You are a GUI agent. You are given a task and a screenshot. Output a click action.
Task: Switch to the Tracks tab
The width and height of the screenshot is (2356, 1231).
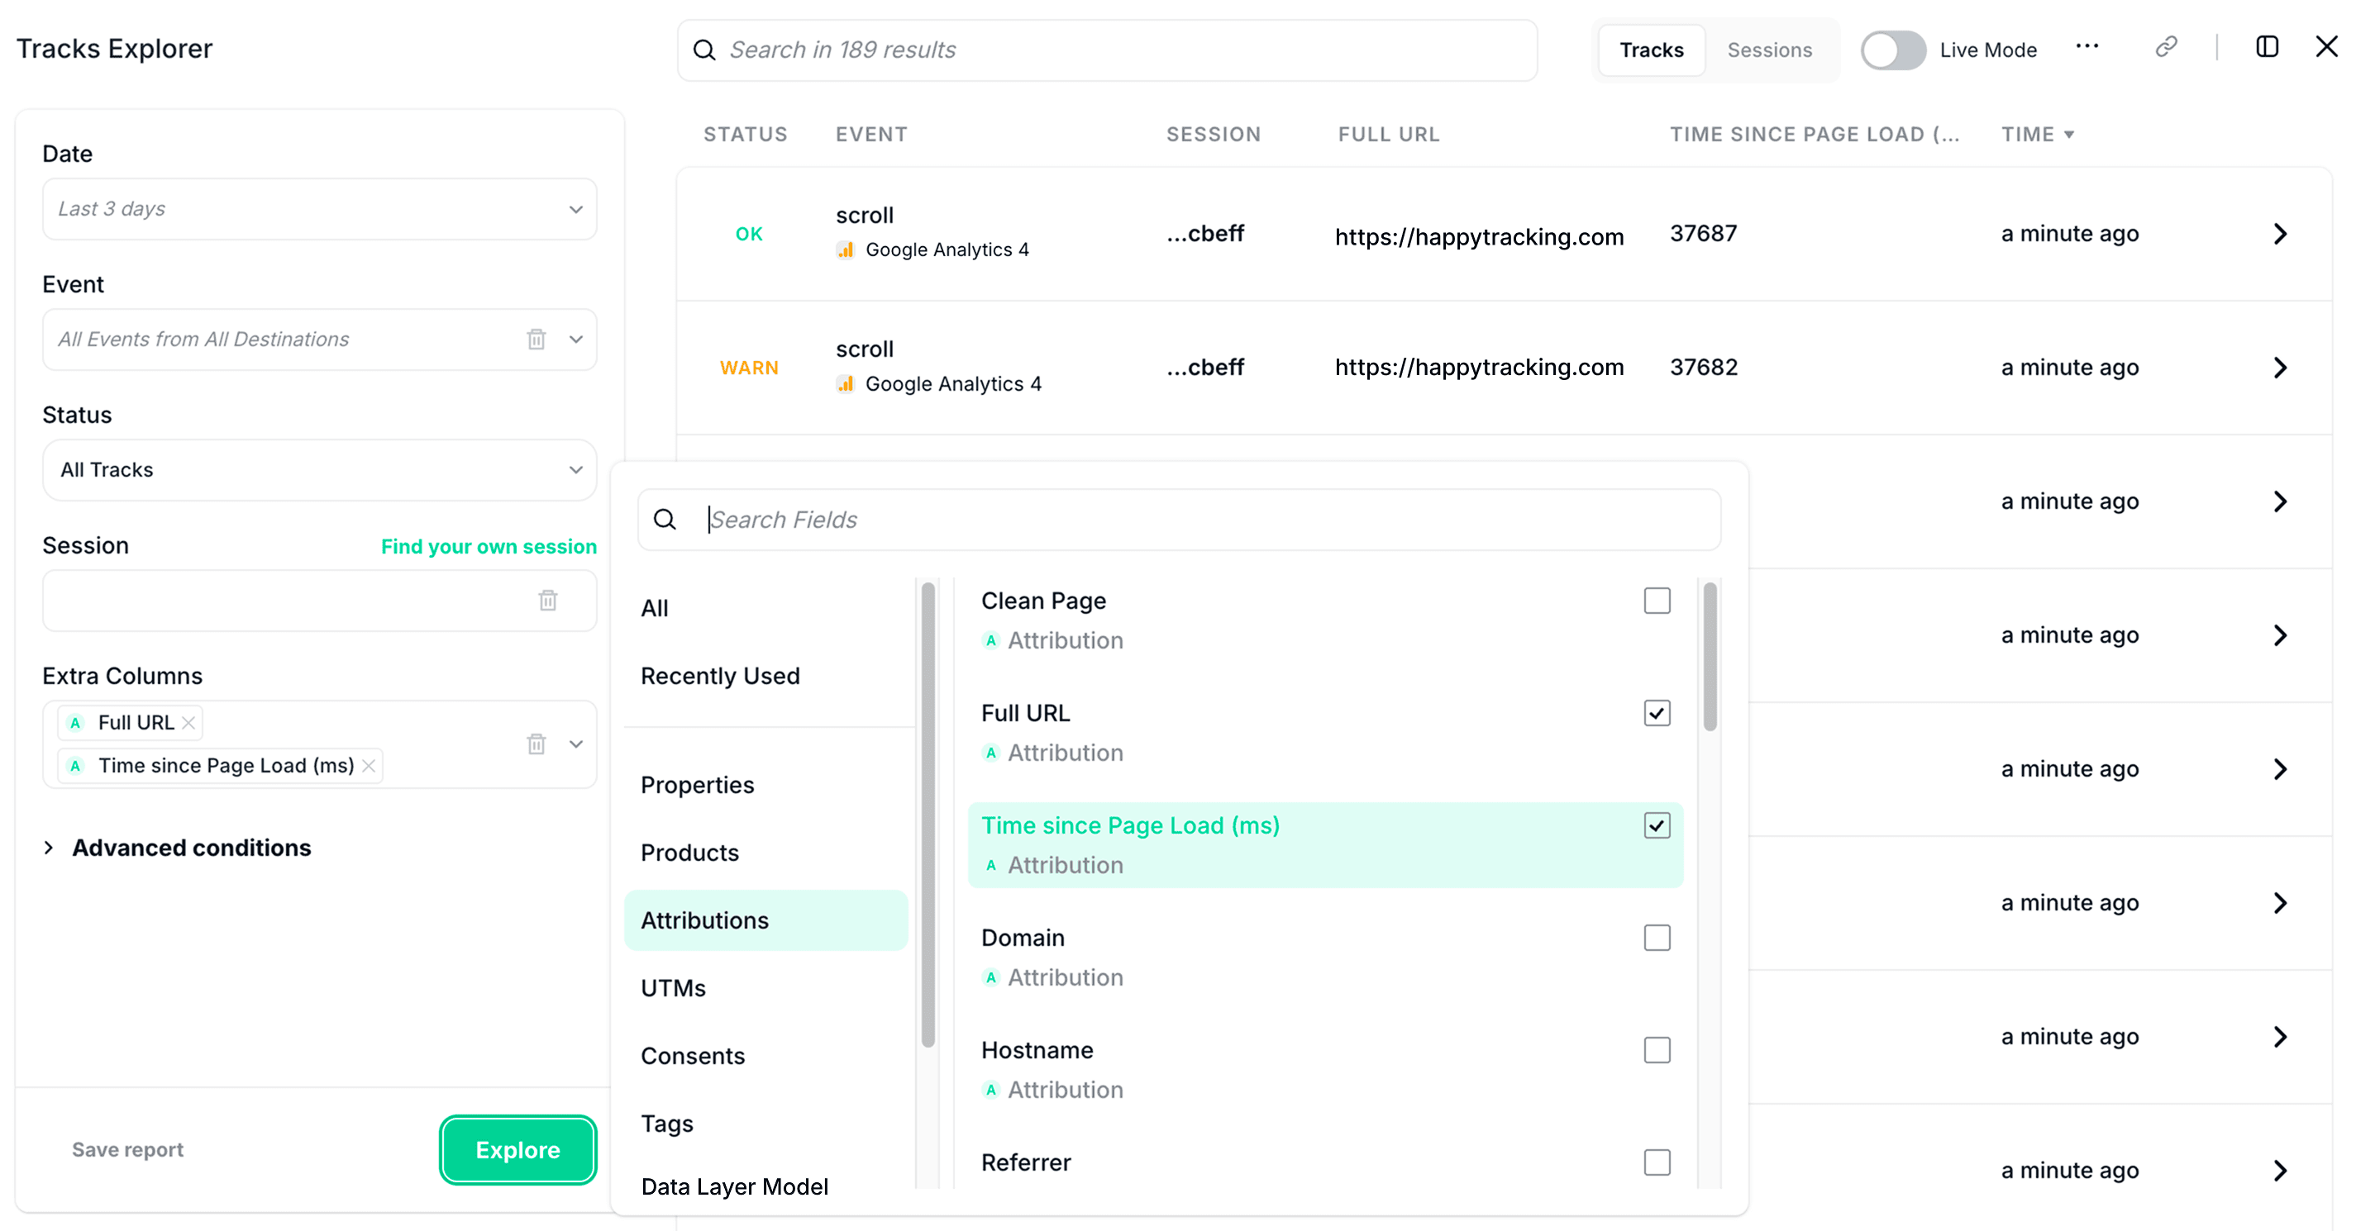(1651, 50)
